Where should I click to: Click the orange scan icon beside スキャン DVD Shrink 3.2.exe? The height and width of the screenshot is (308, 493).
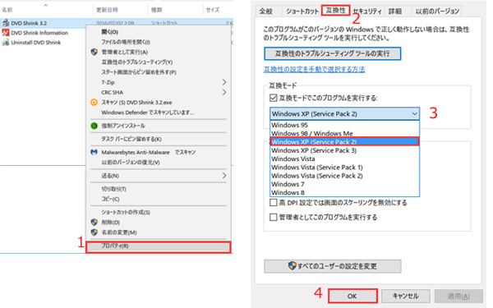pyautogui.click(x=94, y=102)
